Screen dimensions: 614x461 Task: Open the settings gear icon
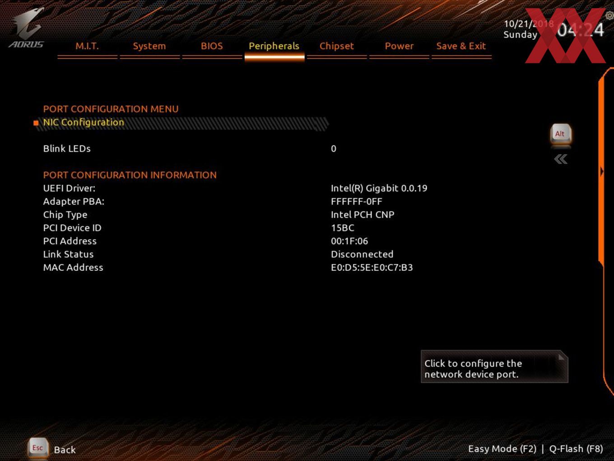pyautogui.click(x=609, y=15)
